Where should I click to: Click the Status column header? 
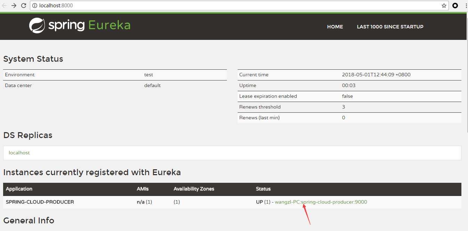(263, 189)
